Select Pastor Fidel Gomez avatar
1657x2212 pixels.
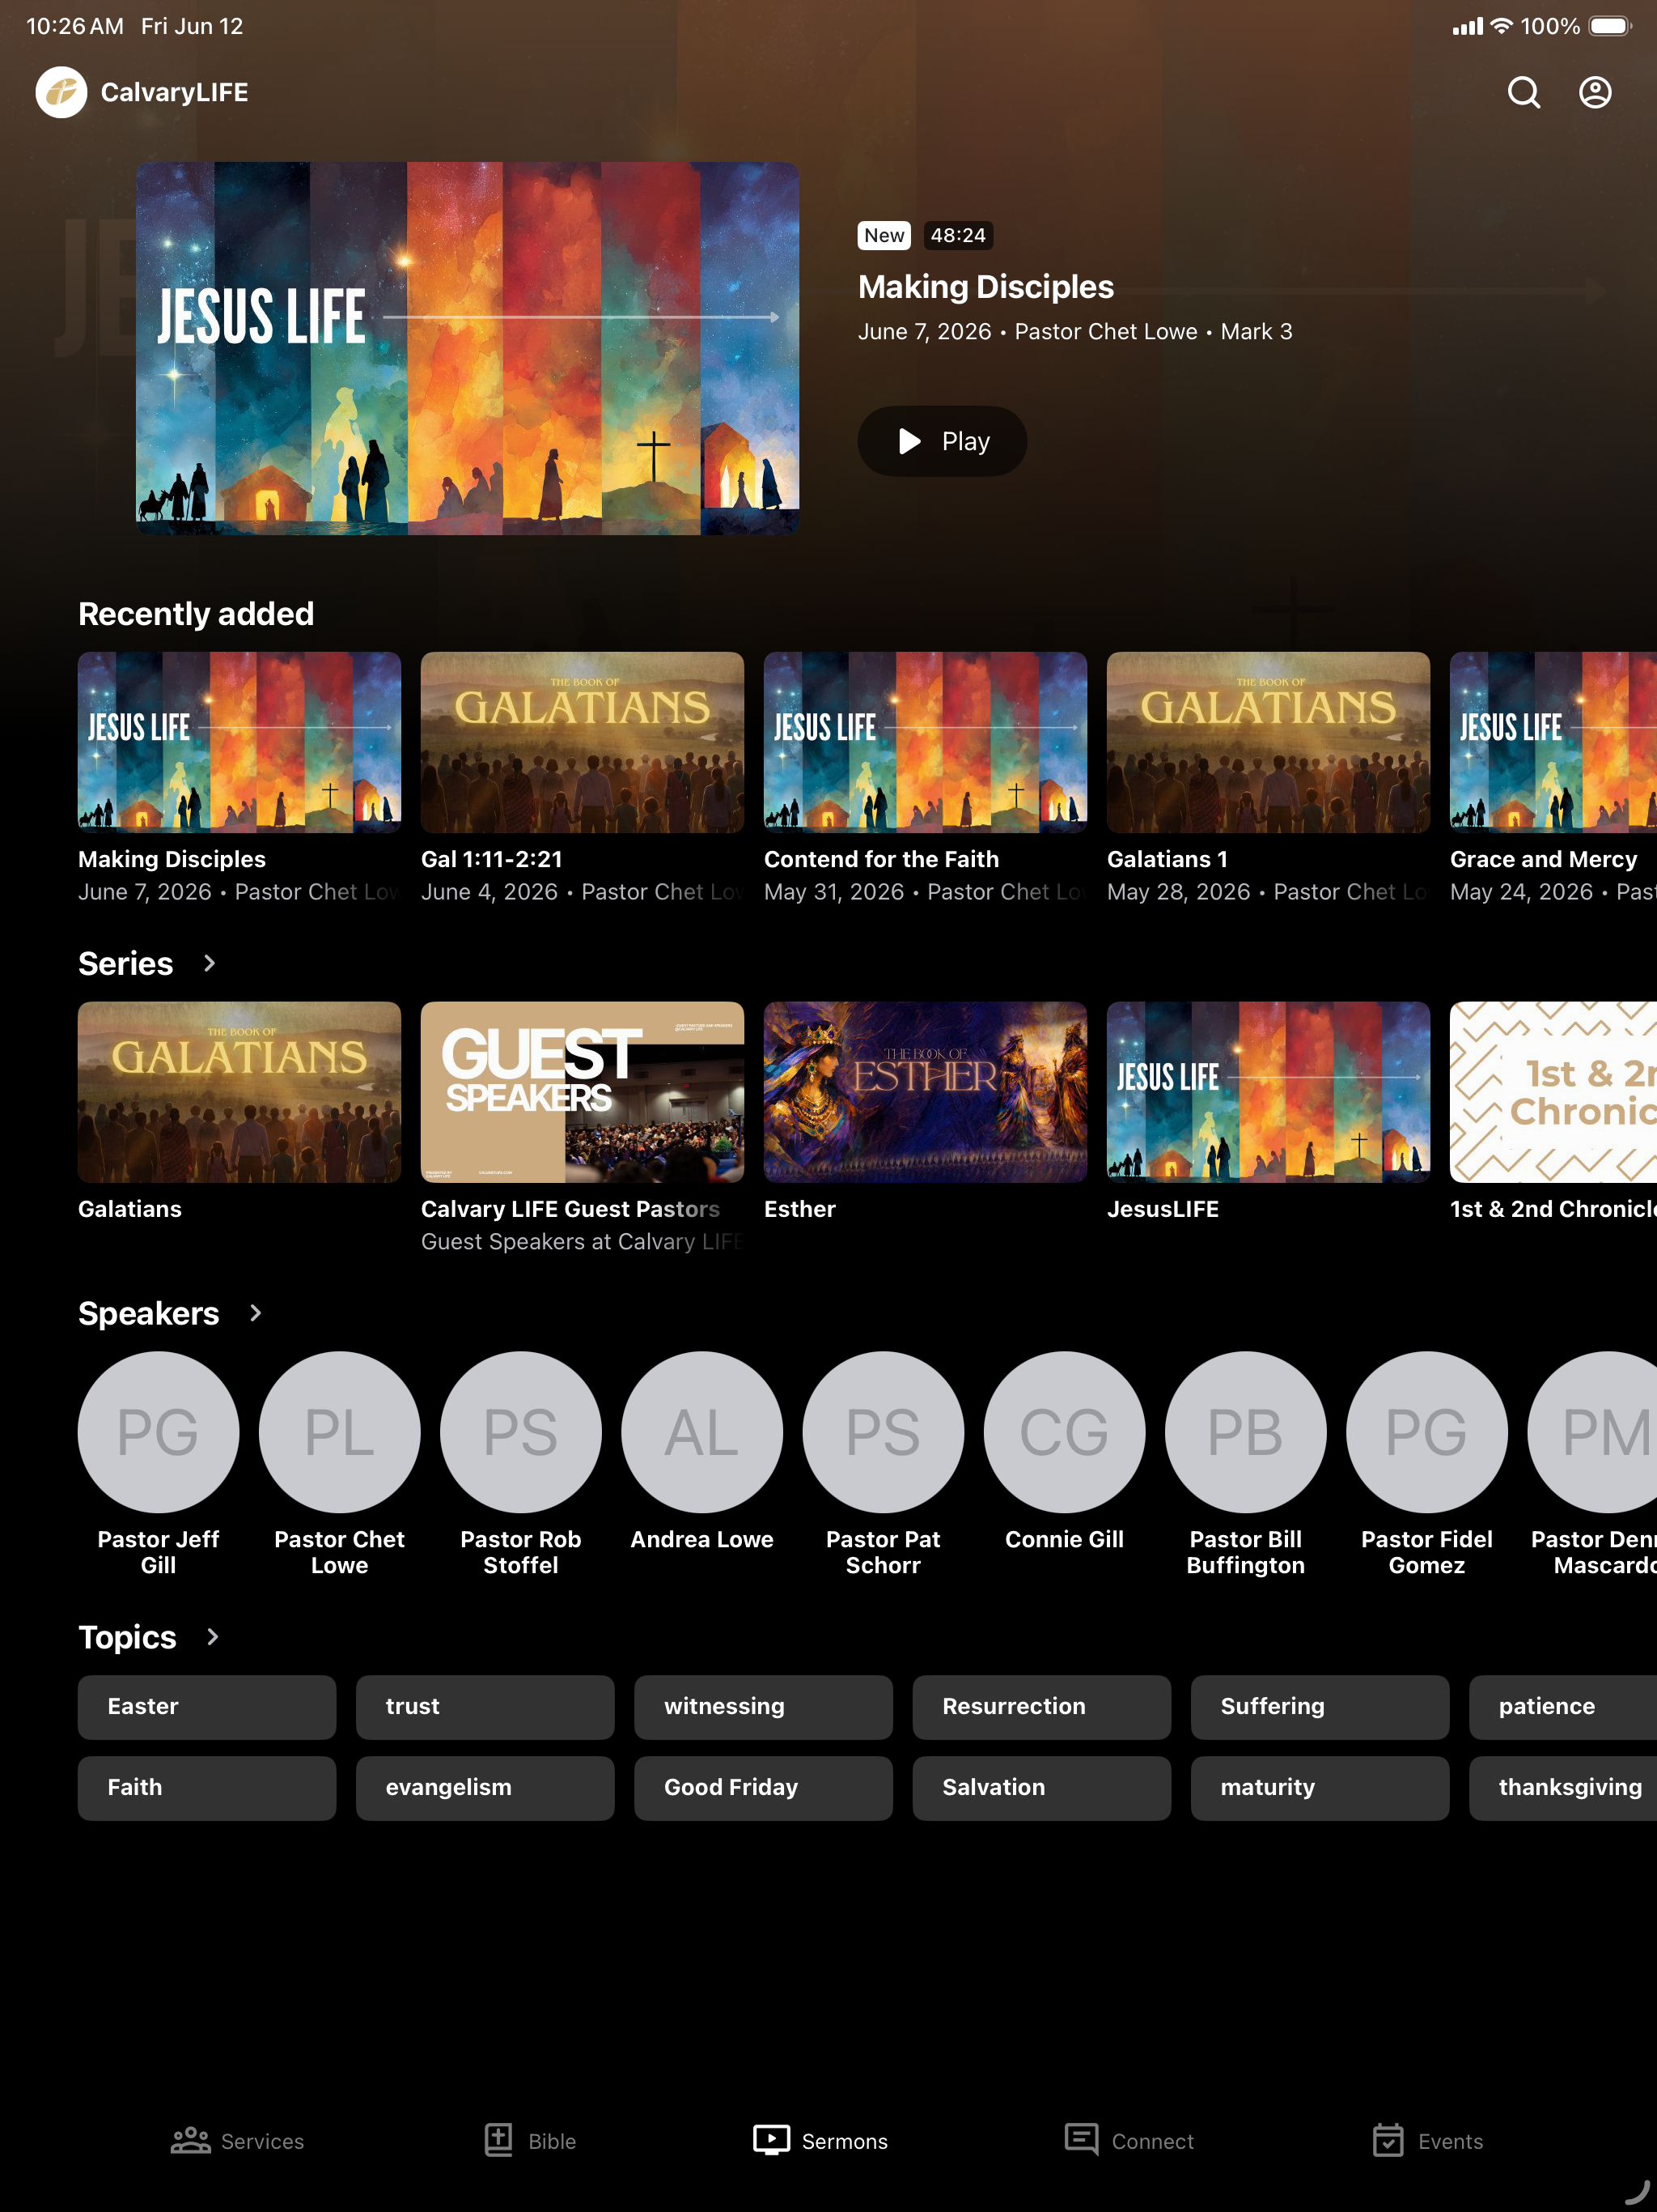(1427, 1432)
